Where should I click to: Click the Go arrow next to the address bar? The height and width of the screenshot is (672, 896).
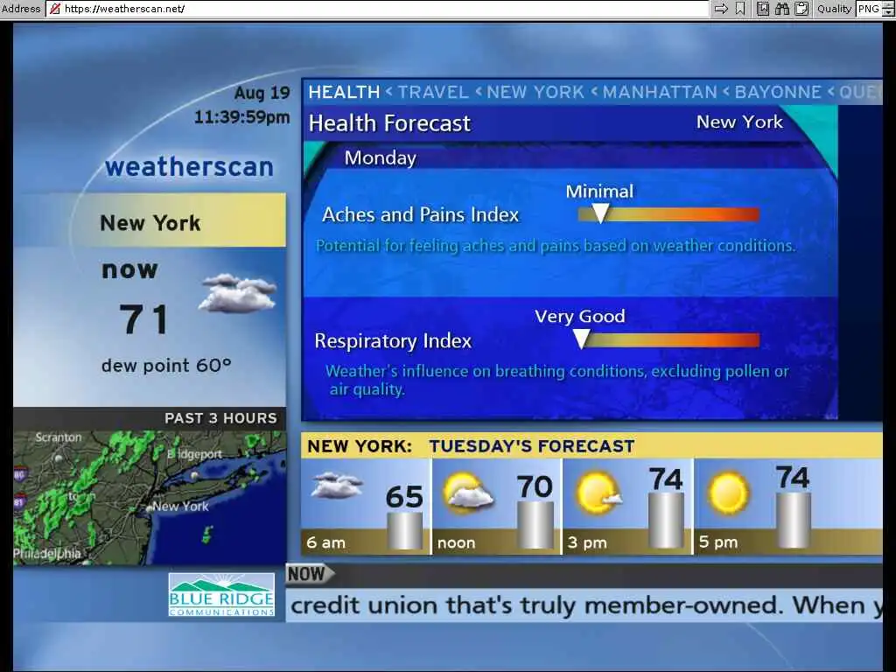point(721,9)
